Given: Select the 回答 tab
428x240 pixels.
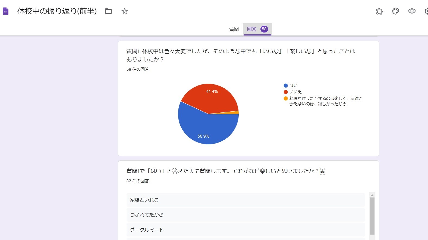Looking at the screenshot, I should pyautogui.click(x=257, y=29).
